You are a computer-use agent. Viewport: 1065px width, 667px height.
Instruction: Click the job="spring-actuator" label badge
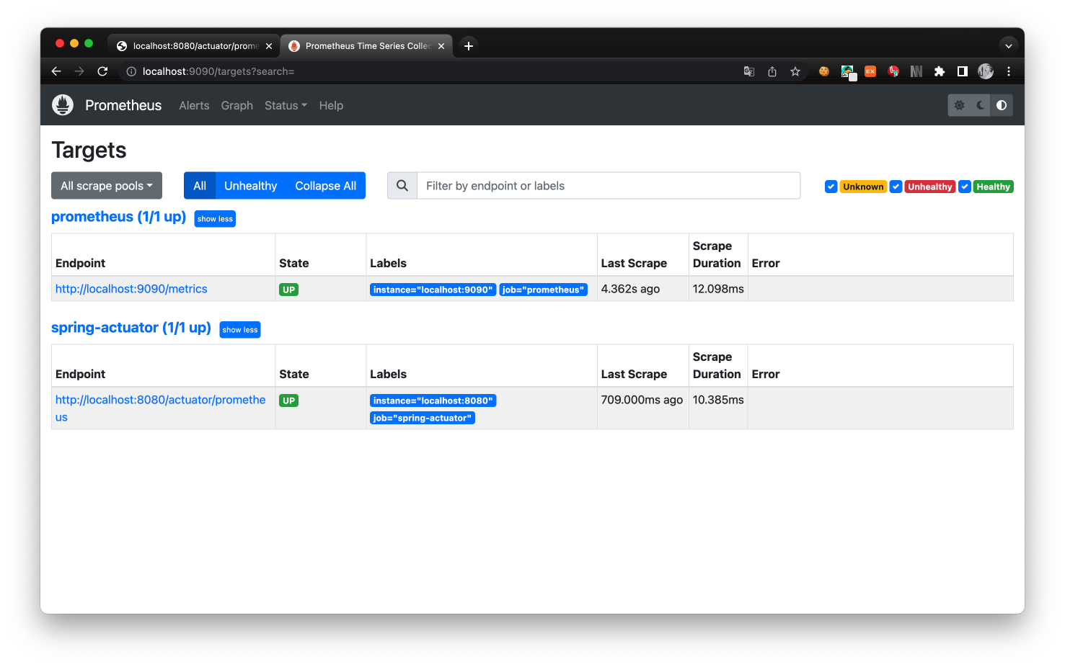(x=423, y=418)
